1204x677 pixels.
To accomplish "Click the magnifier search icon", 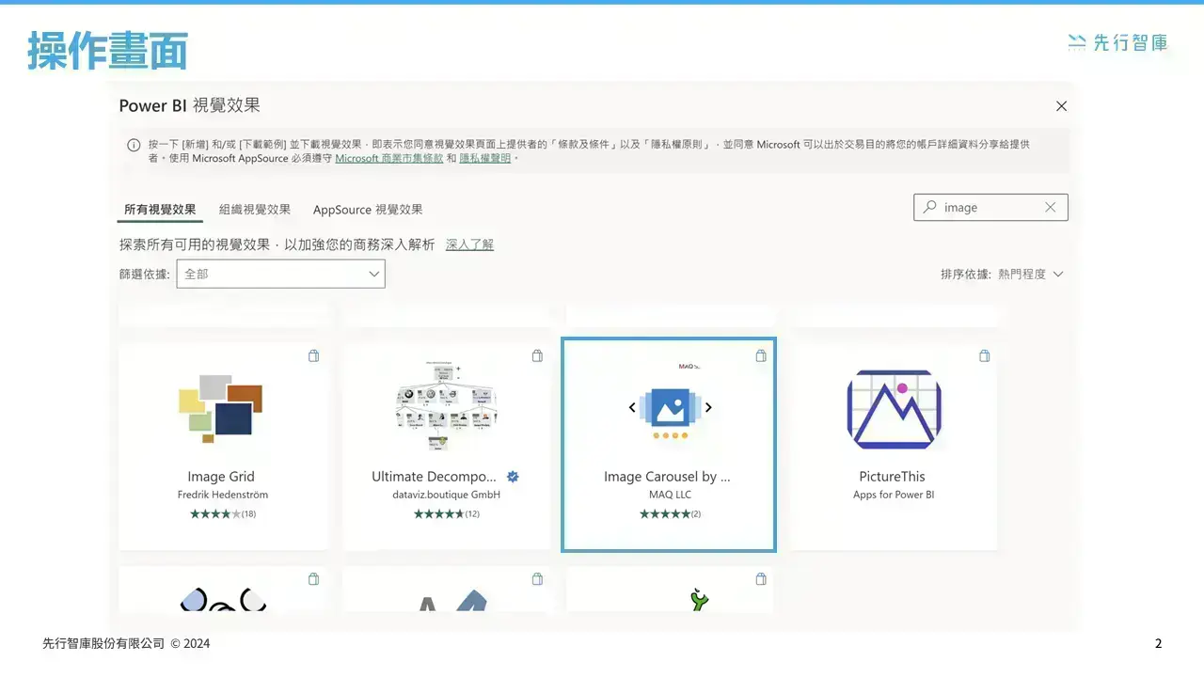I will point(930,207).
